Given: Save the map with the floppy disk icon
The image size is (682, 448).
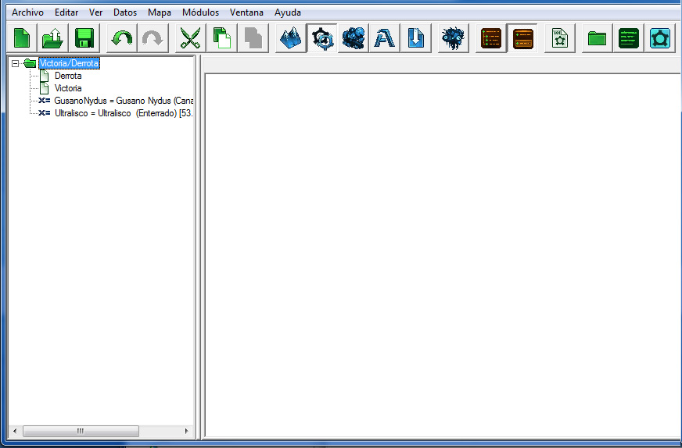Looking at the screenshot, I should click(84, 38).
